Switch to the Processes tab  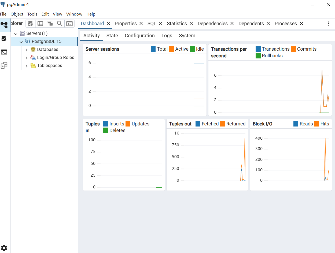(286, 24)
